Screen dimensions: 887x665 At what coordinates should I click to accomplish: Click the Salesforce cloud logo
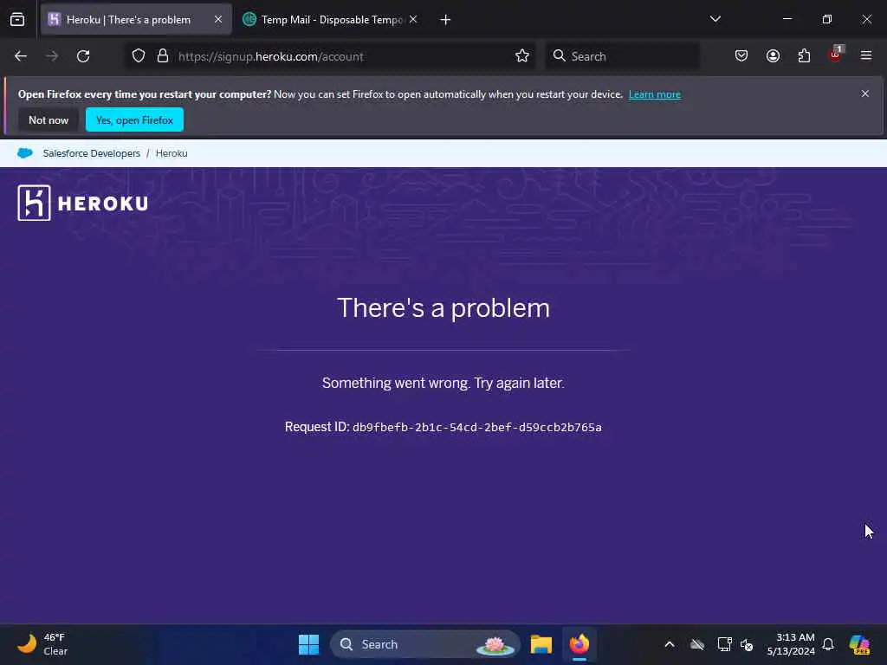(x=25, y=153)
